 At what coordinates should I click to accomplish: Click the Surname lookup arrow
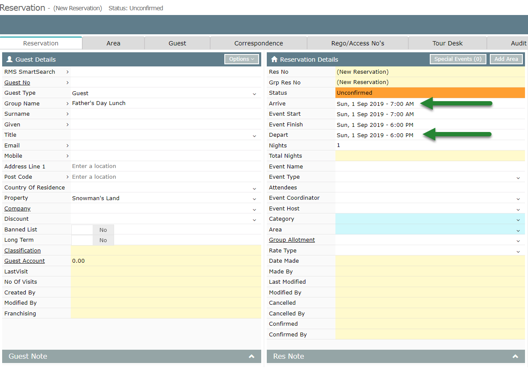point(67,114)
